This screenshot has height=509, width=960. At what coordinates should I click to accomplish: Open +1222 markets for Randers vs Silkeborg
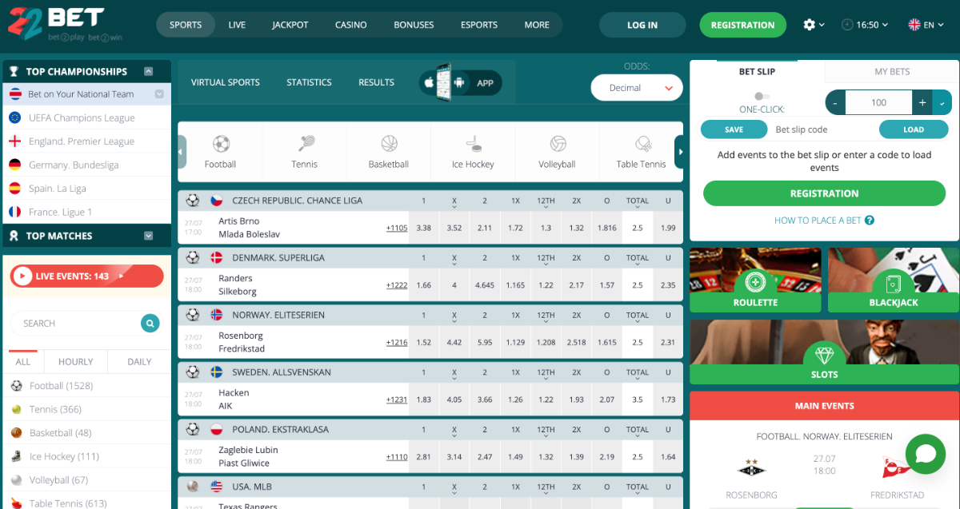397,285
